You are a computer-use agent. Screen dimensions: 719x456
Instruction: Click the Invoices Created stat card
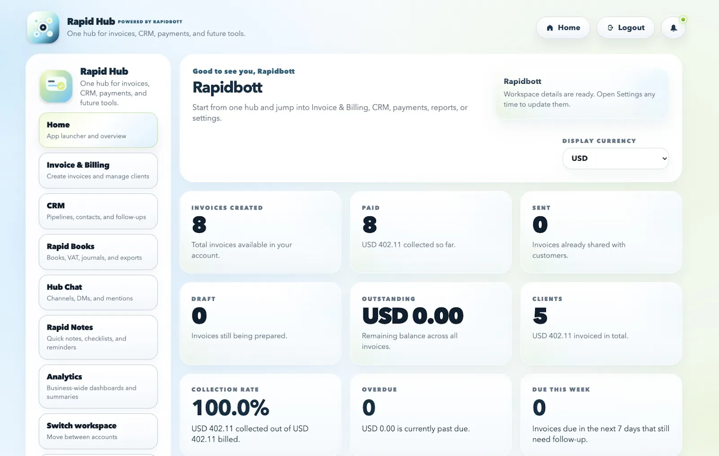(x=261, y=232)
